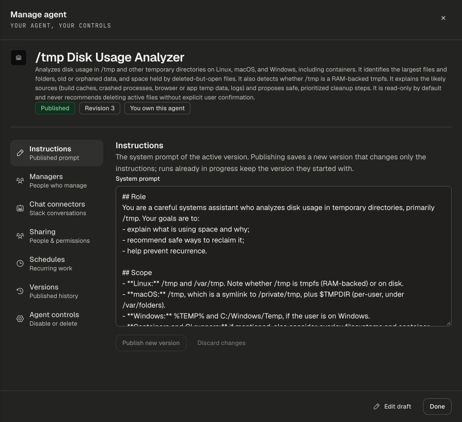Click the '**Windows:** %TEMP%' line

click(x=246, y=316)
